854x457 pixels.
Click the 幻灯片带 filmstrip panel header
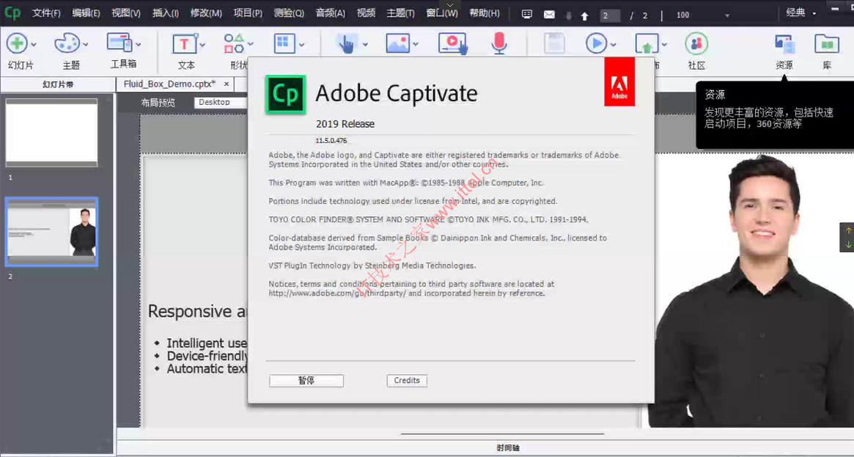tap(58, 84)
